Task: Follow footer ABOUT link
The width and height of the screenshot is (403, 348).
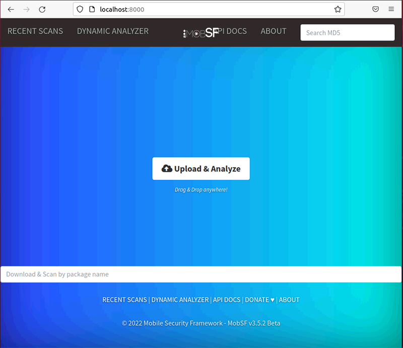Action: click(289, 300)
